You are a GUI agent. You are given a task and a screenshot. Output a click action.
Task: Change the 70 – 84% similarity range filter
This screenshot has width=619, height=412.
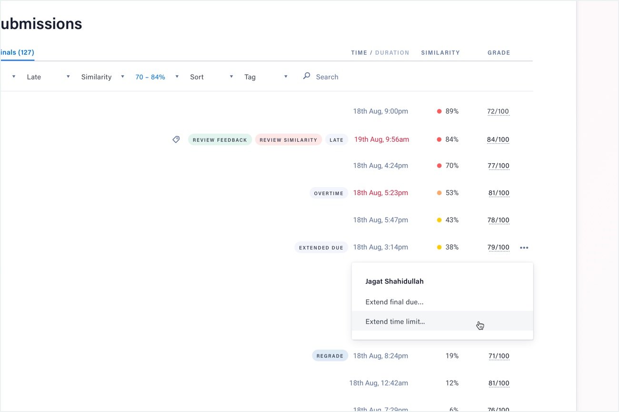coord(150,77)
